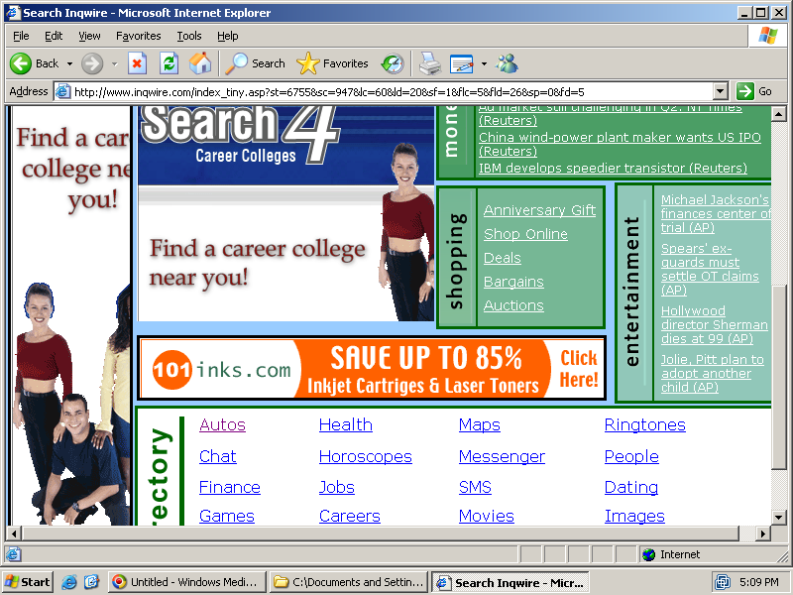The width and height of the screenshot is (793, 595).
Task: Read the Hollywood director Sherman story
Action: (x=714, y=325)
